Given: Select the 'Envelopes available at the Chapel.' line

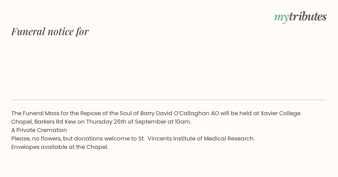Looking at the screenshot, I should 60,147.
